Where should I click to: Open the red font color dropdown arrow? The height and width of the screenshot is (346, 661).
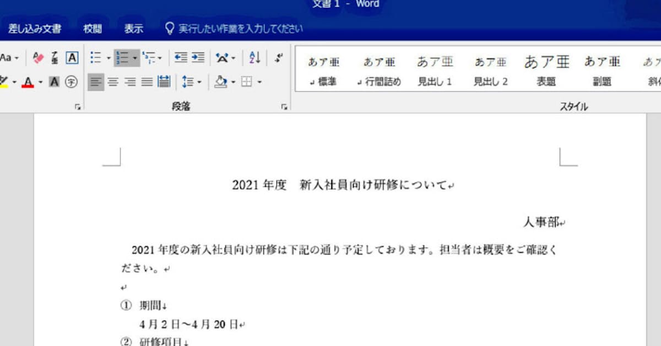(x=40, y=82)
